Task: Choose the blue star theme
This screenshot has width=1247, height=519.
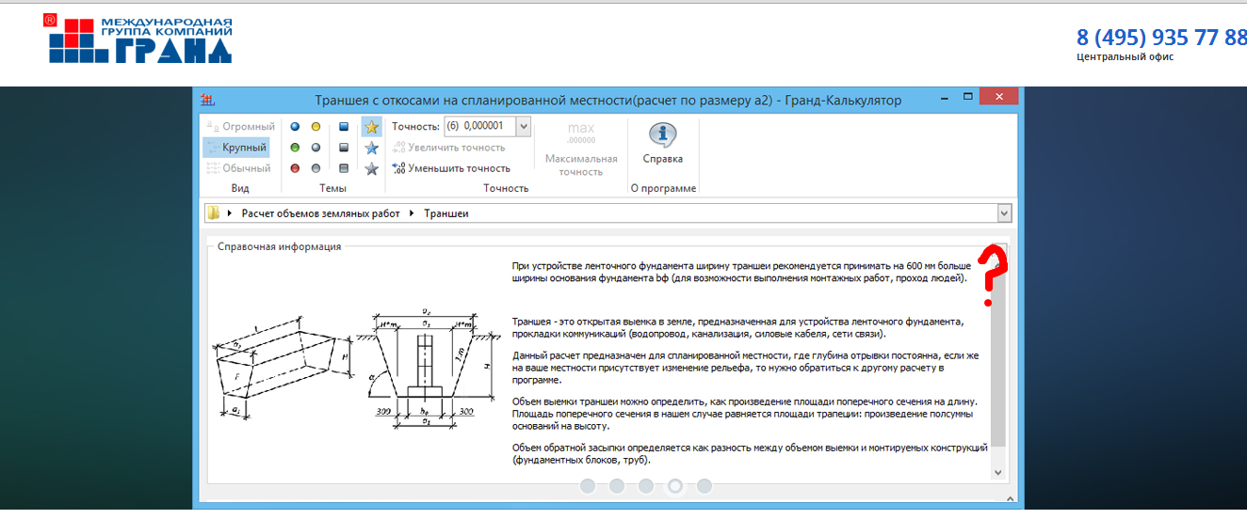Action: pyautogui.click(x=372, y=148)
